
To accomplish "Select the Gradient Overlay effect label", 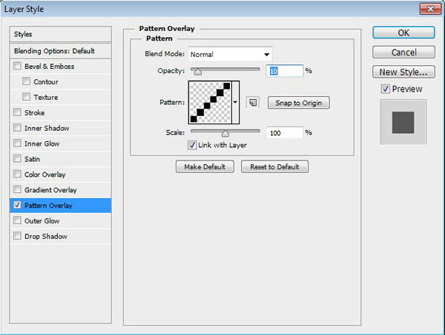I will click(50, 190).
